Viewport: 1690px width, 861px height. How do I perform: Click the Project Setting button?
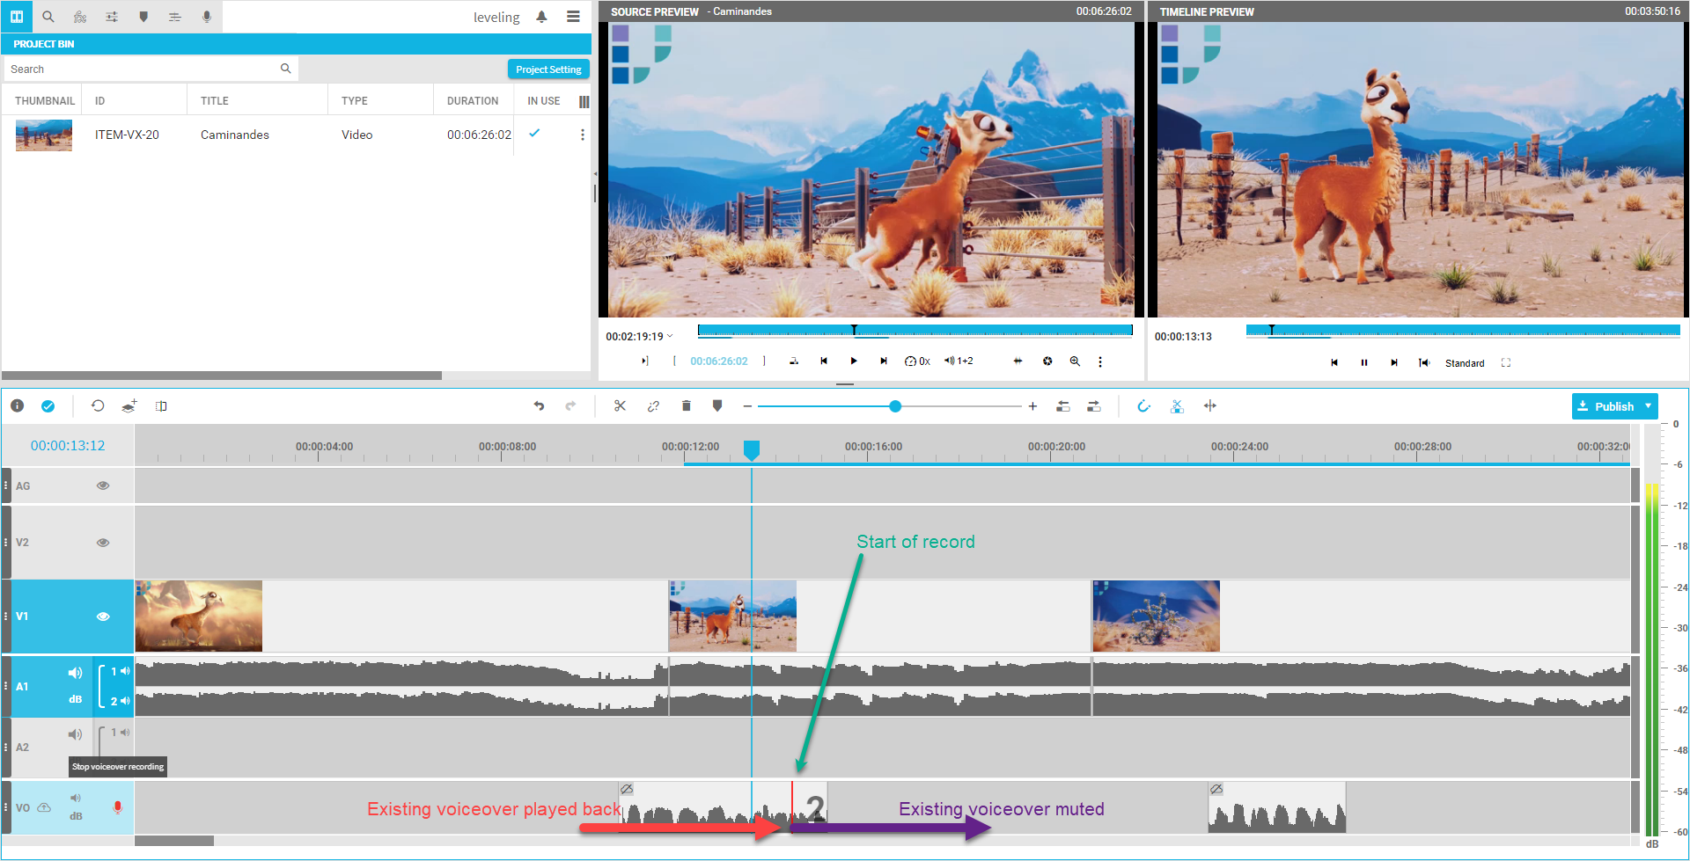(x=548, y=69)
